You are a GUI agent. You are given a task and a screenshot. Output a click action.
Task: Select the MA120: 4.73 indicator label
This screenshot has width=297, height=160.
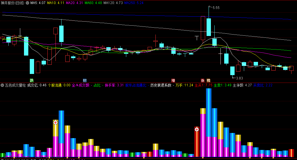[113, 3]
